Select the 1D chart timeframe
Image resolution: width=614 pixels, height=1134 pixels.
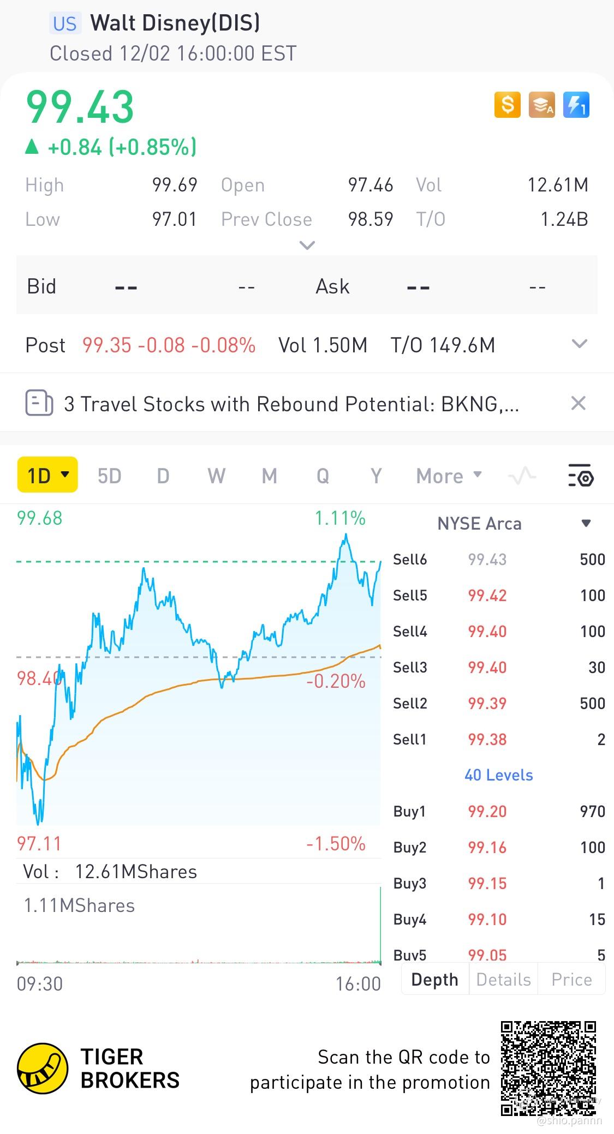(47, 475)
